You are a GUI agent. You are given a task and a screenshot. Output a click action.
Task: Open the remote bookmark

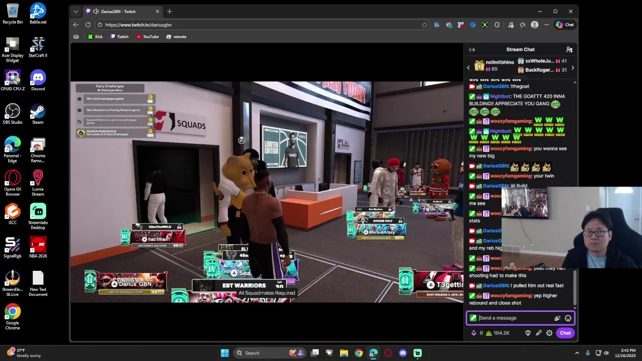point(176,37)
